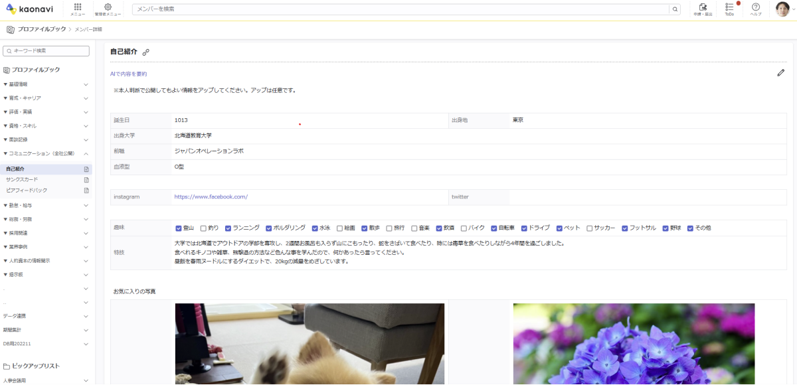This screenshot has height=385, width=797.
Task: Open 期間集計 sidebar item
Action: click(x=12, y=330)
